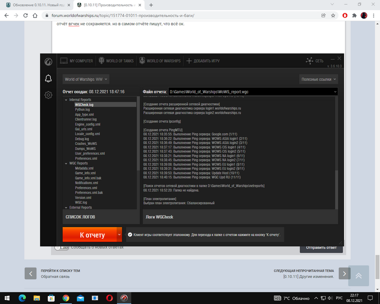Switch to the World of Tanks tab
380x304 pixels.
click(x=116, y=61)
